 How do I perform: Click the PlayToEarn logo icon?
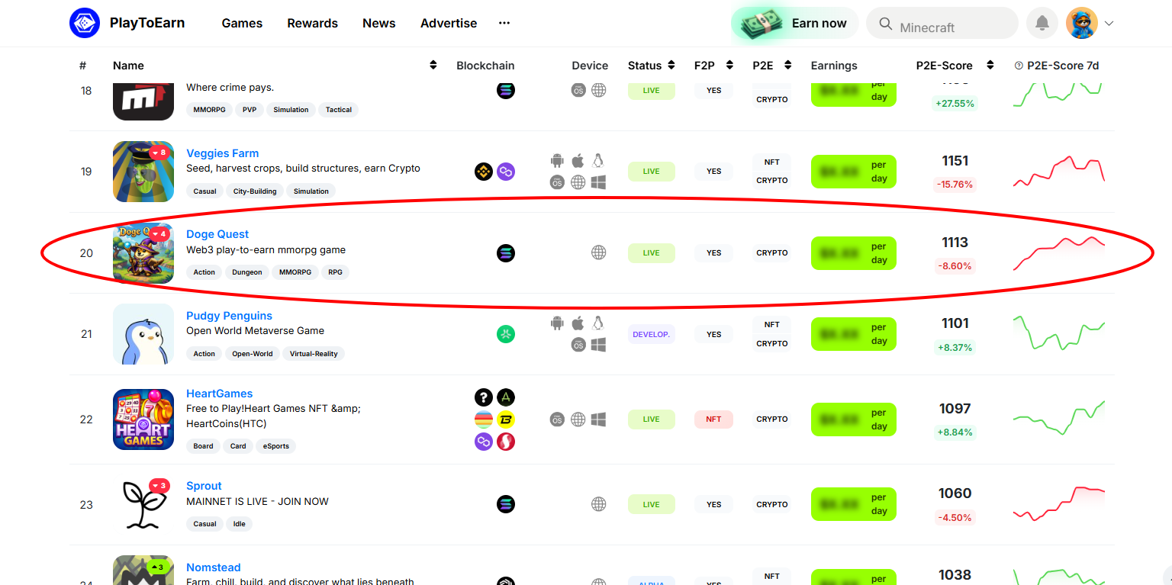[84, 23]
